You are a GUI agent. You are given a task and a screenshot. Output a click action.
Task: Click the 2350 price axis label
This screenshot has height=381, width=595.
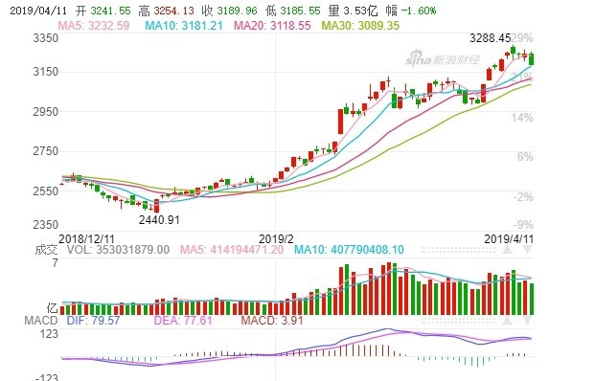pos(46,224)
